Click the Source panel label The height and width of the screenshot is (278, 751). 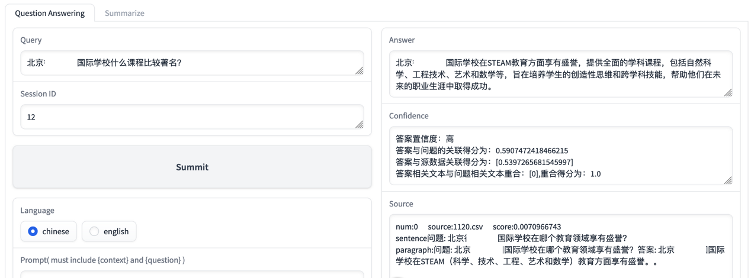pyautogui.click(x=401, y=203)
